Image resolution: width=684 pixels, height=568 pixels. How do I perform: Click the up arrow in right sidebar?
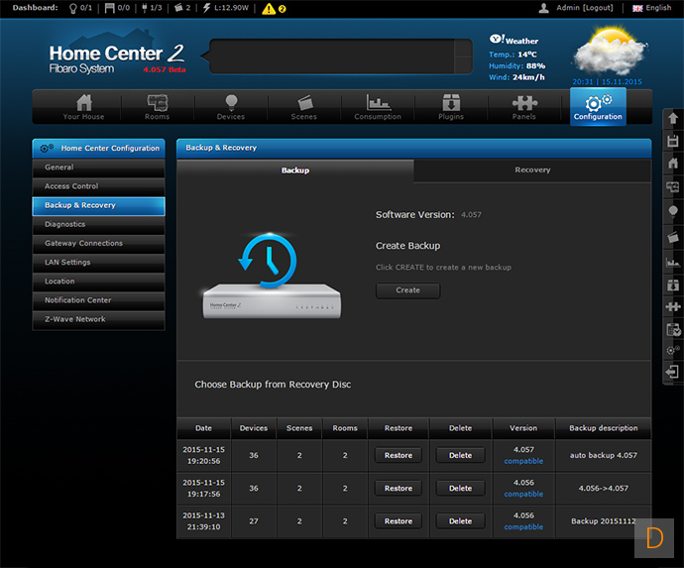pos(673,118)
